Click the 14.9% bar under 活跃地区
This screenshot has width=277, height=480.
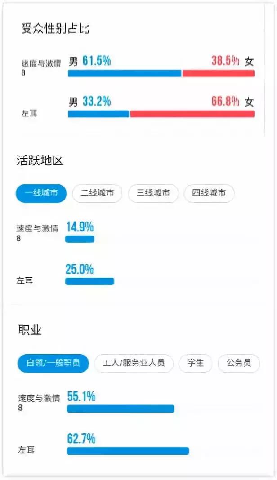tap(80, 239)
